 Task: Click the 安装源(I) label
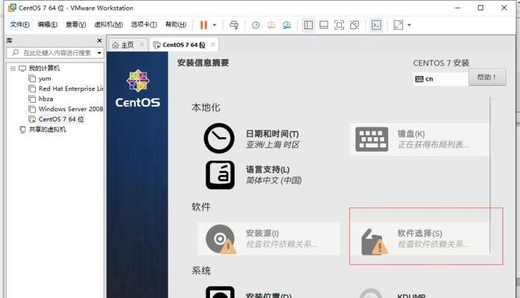(262, 233)
